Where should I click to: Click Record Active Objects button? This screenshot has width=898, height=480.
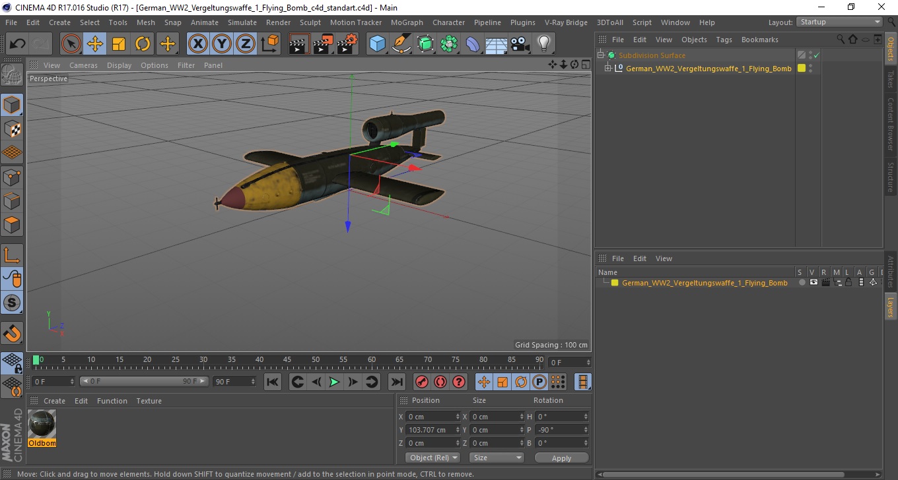(x=421, y=382)
